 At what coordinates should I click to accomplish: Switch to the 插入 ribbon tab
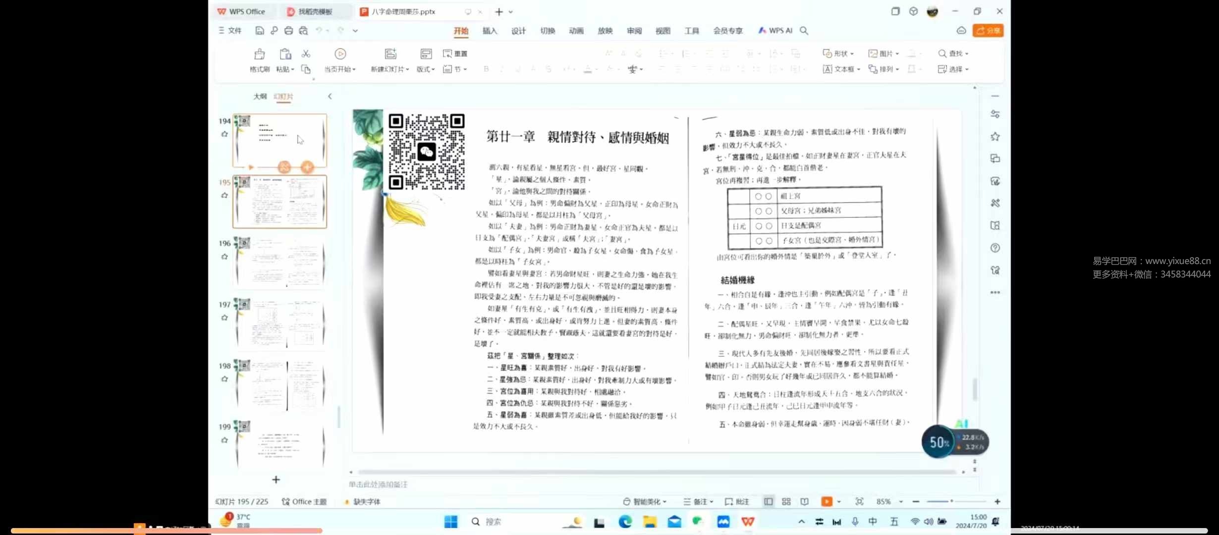tap(490, 30)
